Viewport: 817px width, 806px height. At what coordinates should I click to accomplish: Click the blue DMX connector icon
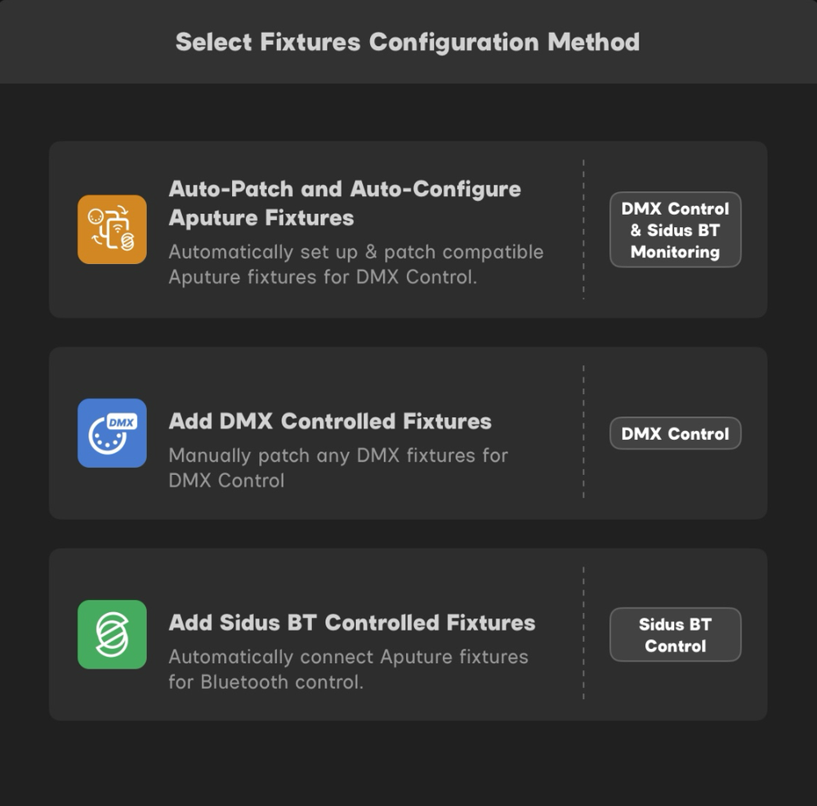point(112,433)
